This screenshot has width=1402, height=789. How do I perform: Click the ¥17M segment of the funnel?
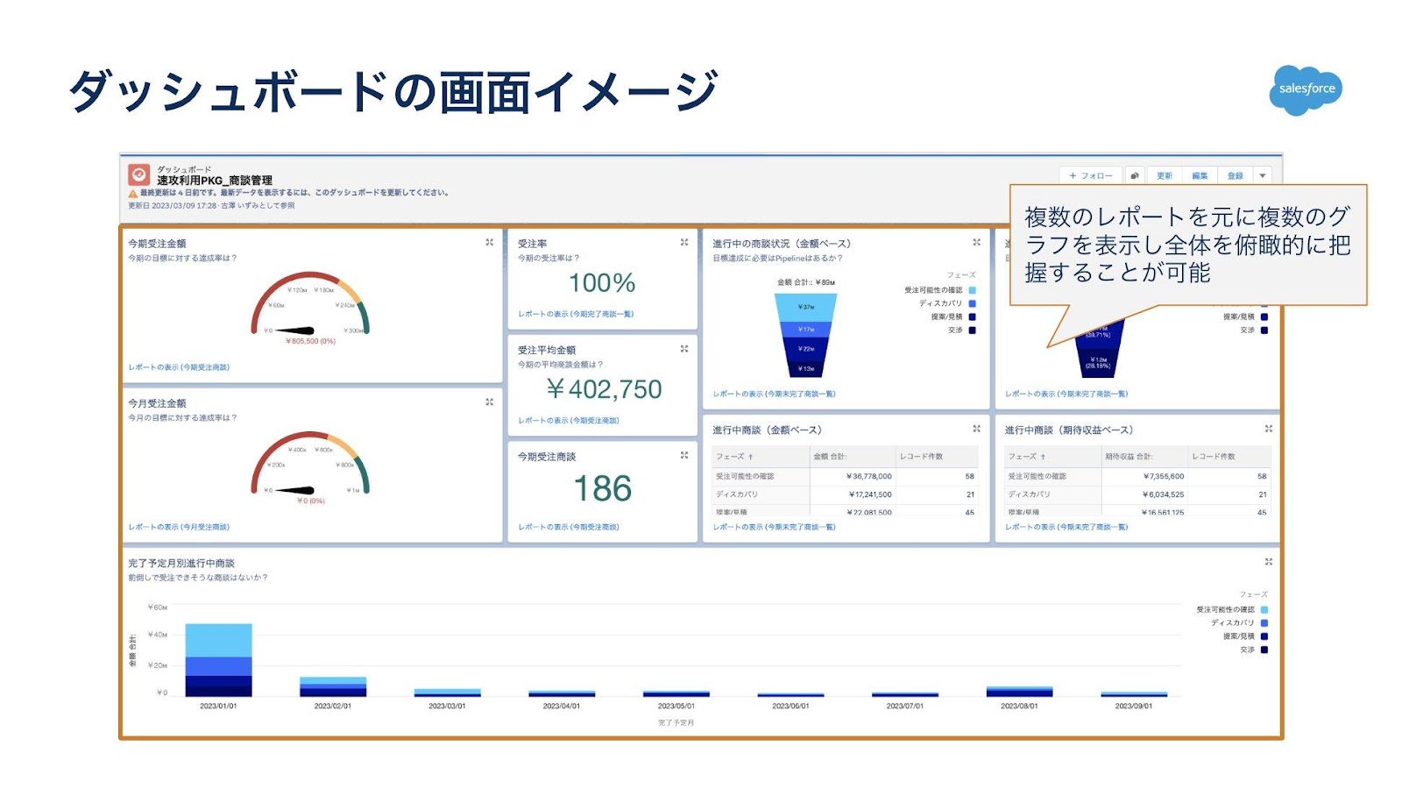point(806,329)
